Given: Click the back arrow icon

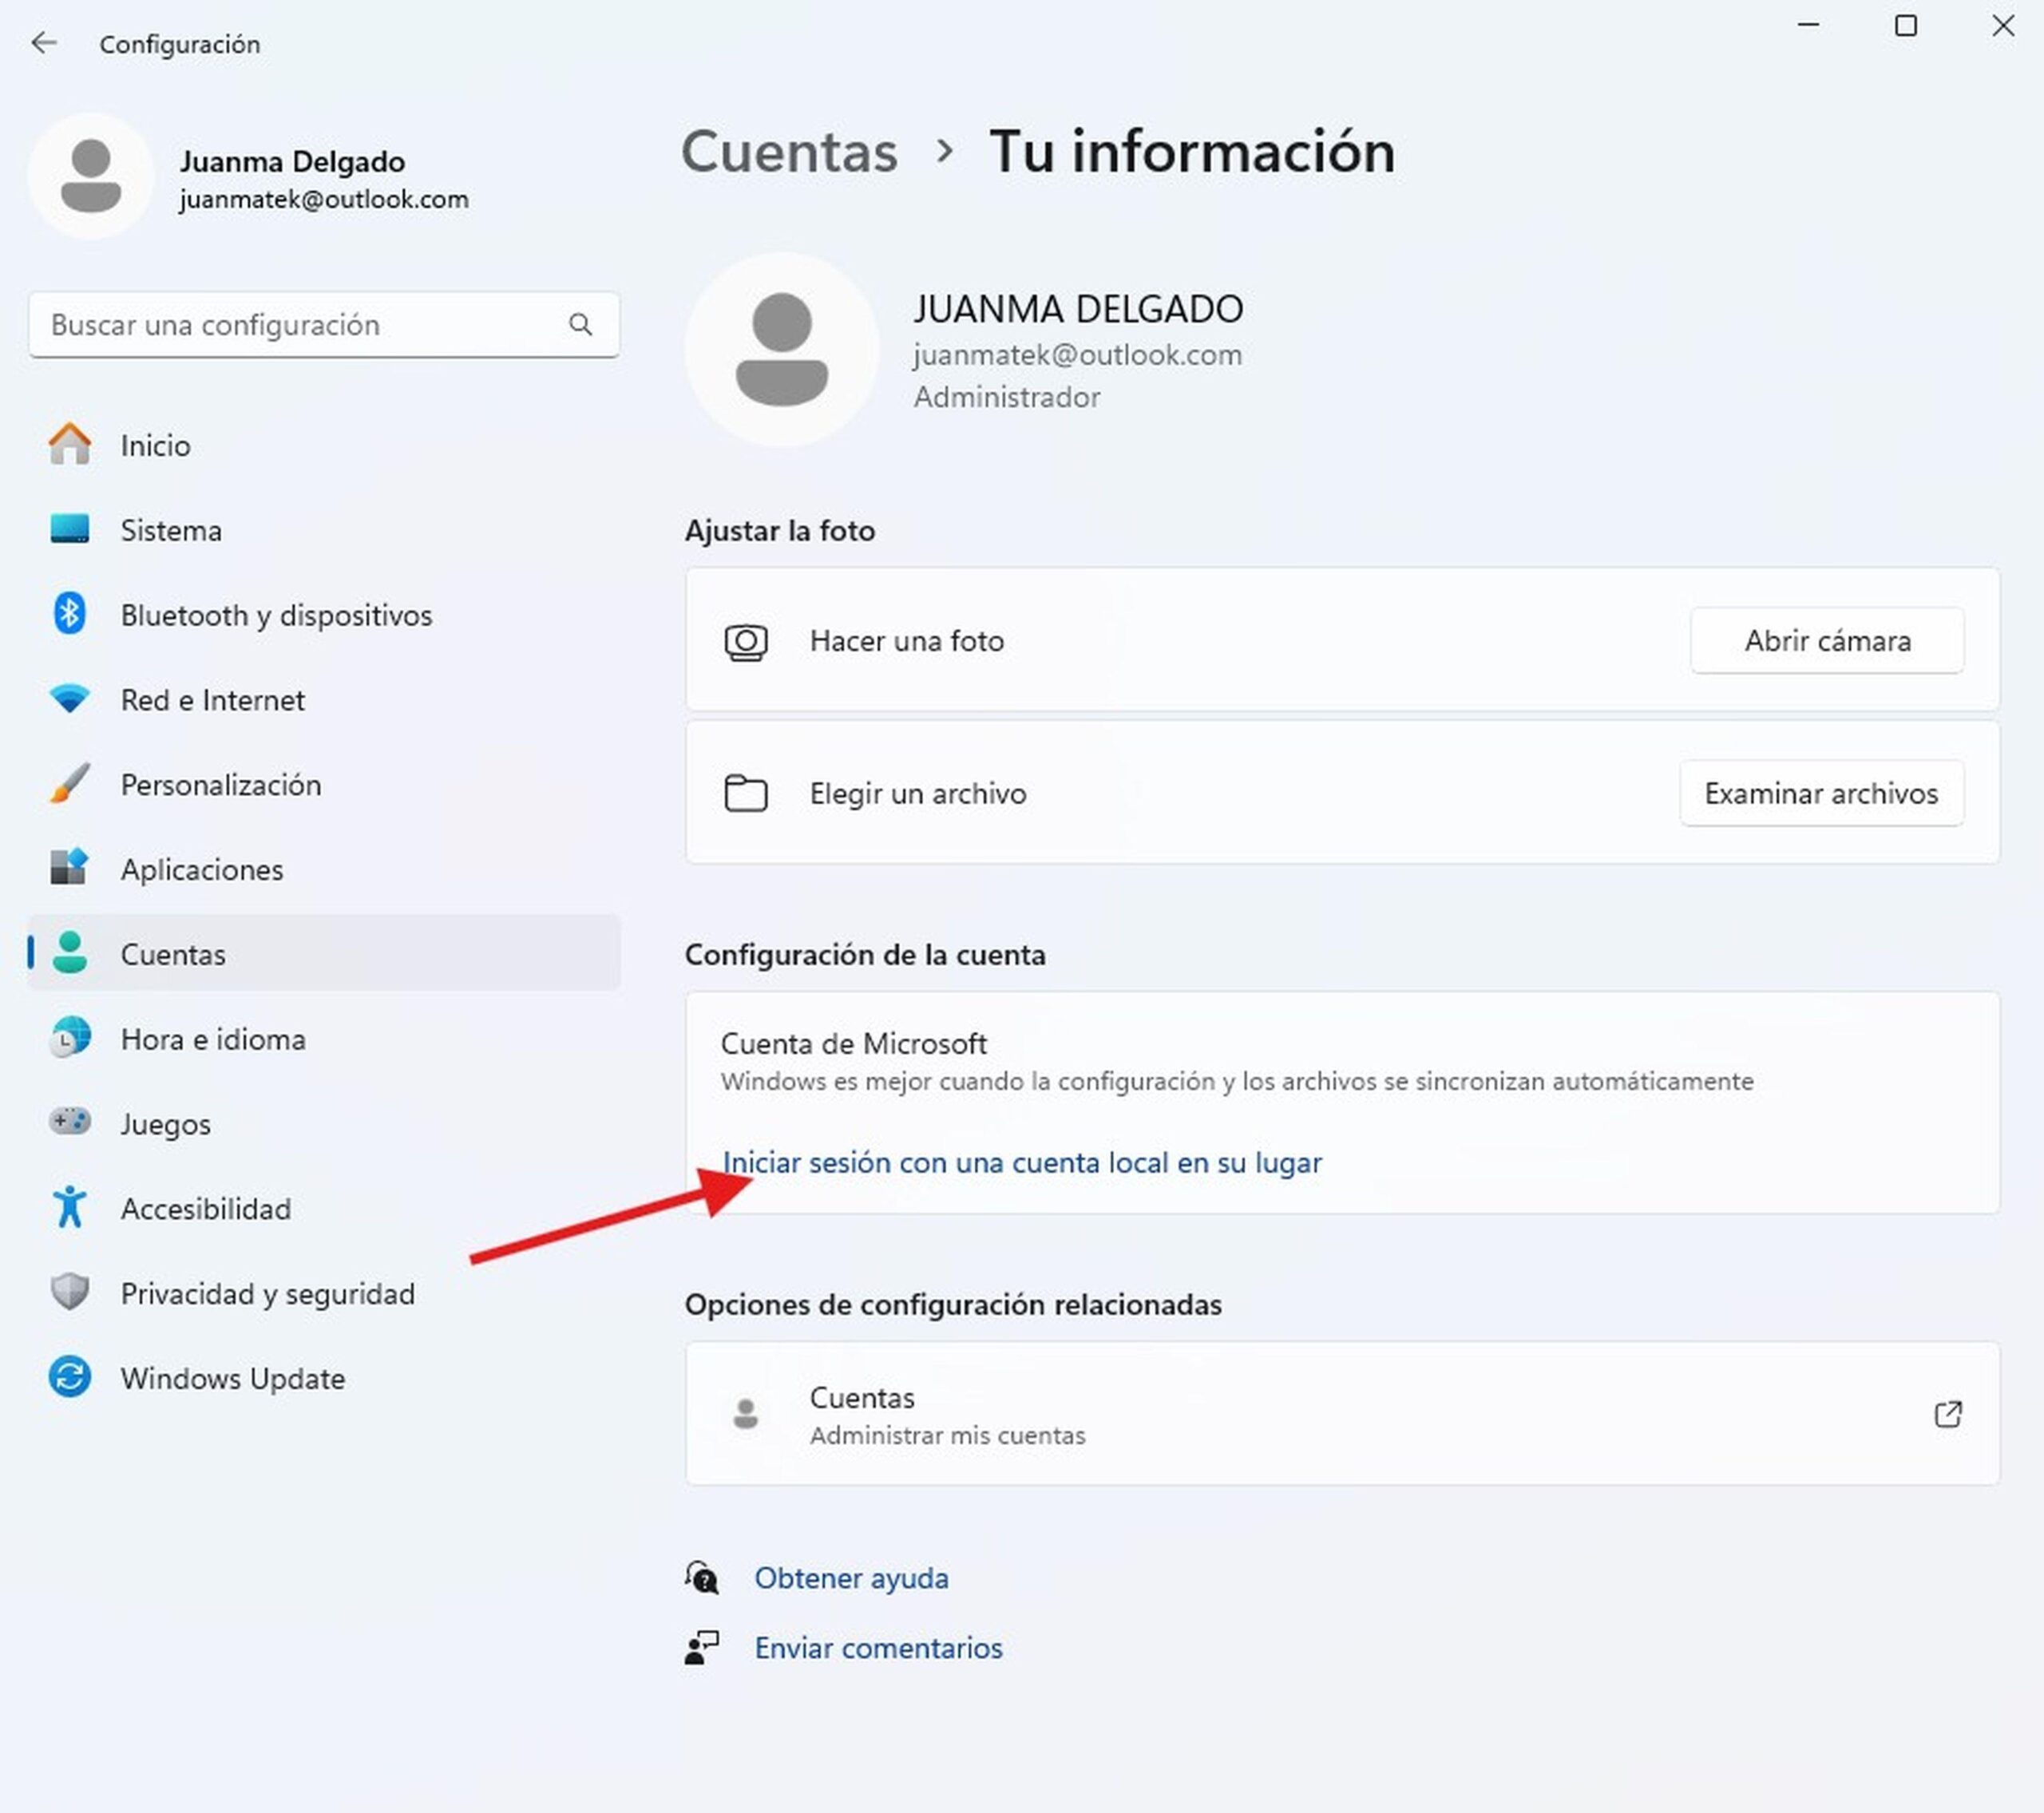Looking at the screenshot, I should (44, 43).
